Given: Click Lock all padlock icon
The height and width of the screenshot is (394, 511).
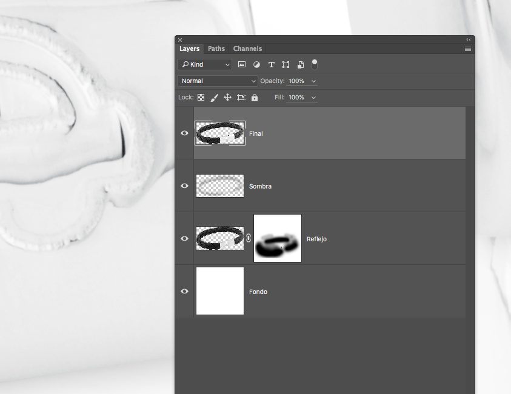Looking at the screenshot, I should [x=255, y=98].
